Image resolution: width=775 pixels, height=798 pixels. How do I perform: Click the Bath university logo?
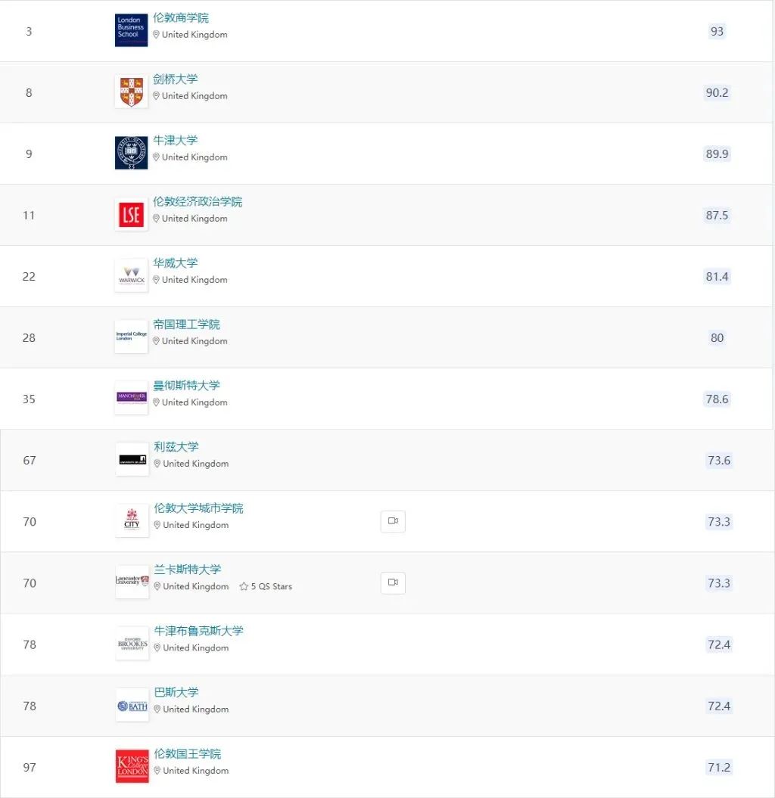(132, 705)
